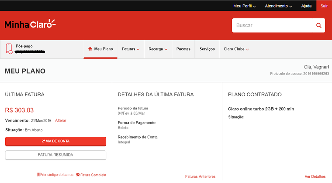
Task: Click the MEU PLANO page heading
Action: pos(25,71)
